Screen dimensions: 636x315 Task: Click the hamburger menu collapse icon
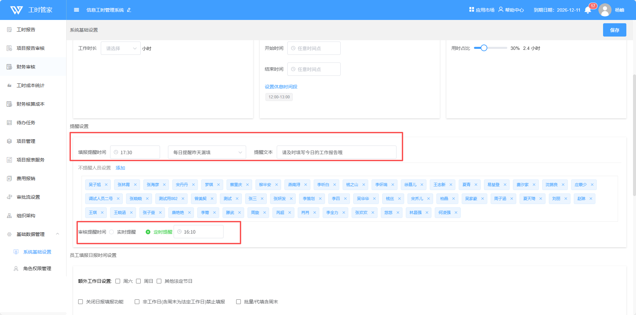click(77, 10)
